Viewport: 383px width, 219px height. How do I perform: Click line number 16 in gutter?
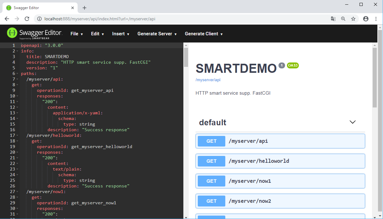pyautogui.click(x=13, y=130)
